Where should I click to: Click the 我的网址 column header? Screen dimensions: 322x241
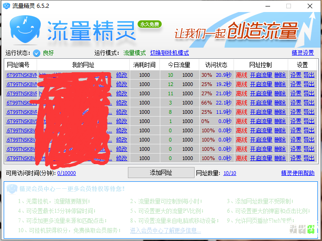click(83, 65)
